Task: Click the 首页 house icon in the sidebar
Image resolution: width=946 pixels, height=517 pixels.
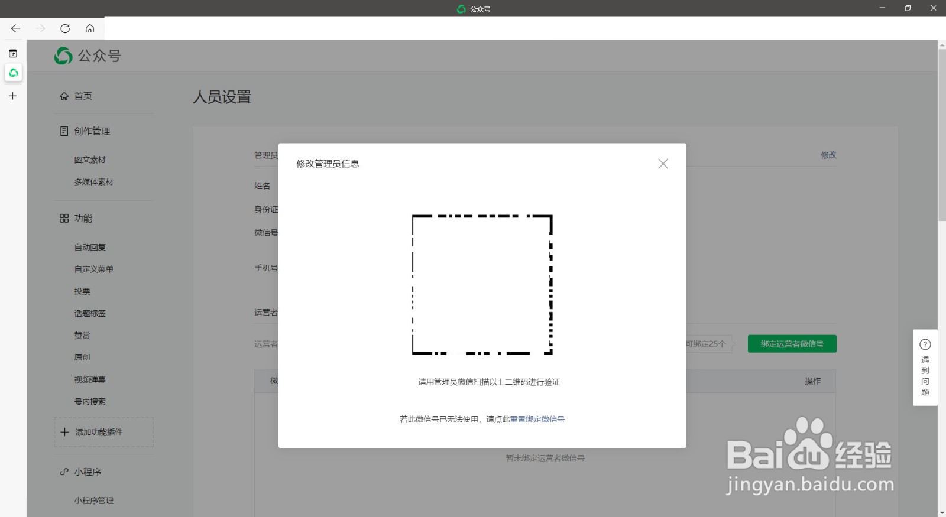Action: pyautogui.click(x=64, y=96)
